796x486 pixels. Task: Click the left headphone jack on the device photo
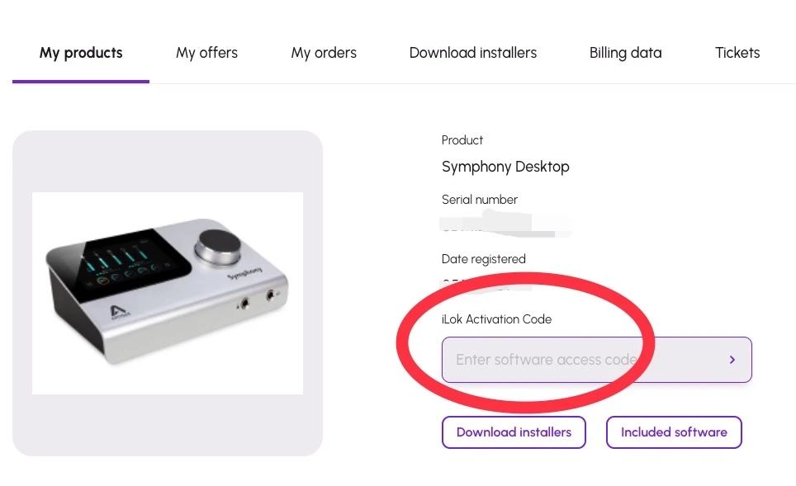244,304
